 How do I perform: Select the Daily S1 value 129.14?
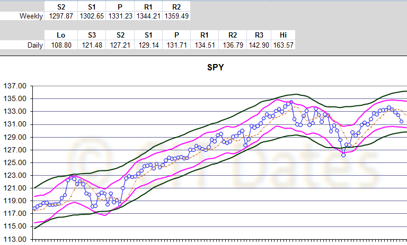148,45
